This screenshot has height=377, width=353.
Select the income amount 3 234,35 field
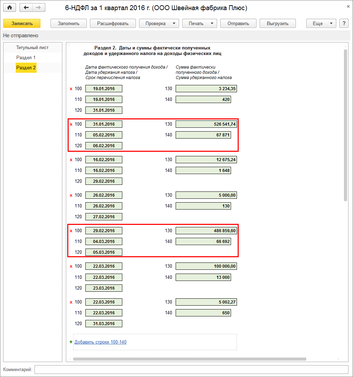tap(206, 88)
